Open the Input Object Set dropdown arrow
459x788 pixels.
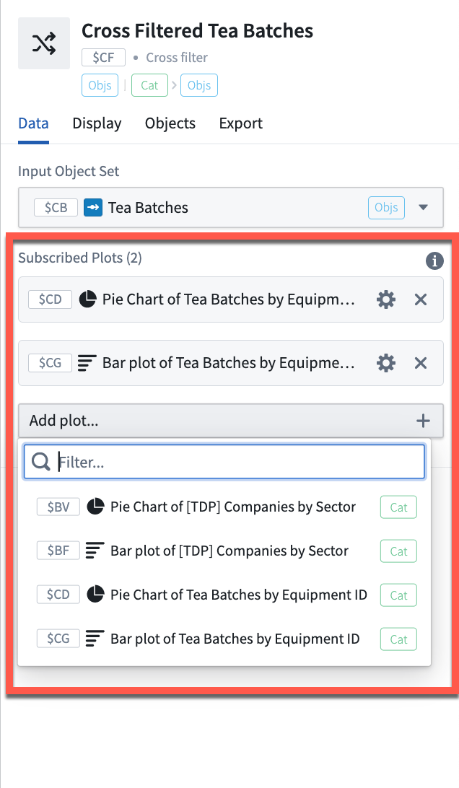[x=424, y=208]
